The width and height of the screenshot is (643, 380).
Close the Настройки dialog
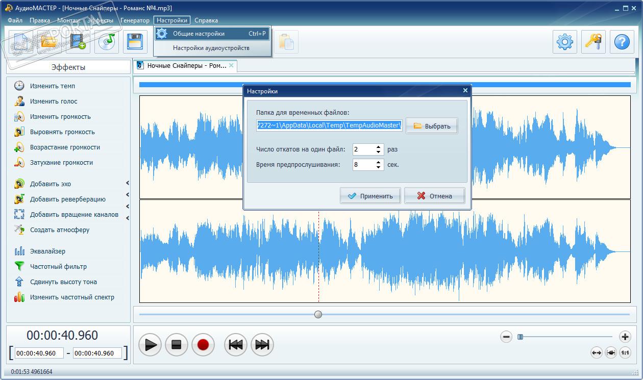coord(465,90)
